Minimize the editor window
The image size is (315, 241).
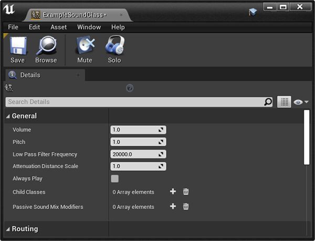point(270,7)
